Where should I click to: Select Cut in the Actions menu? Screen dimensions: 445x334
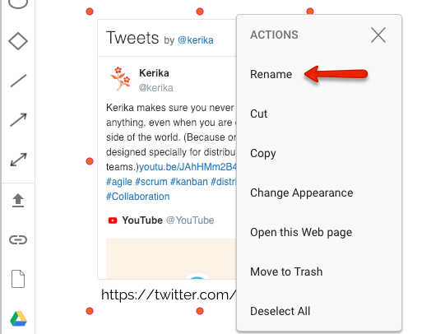click(x=258, y=114)
